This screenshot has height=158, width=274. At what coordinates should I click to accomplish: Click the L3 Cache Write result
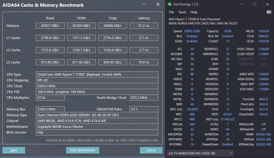(x=81, y=62)
